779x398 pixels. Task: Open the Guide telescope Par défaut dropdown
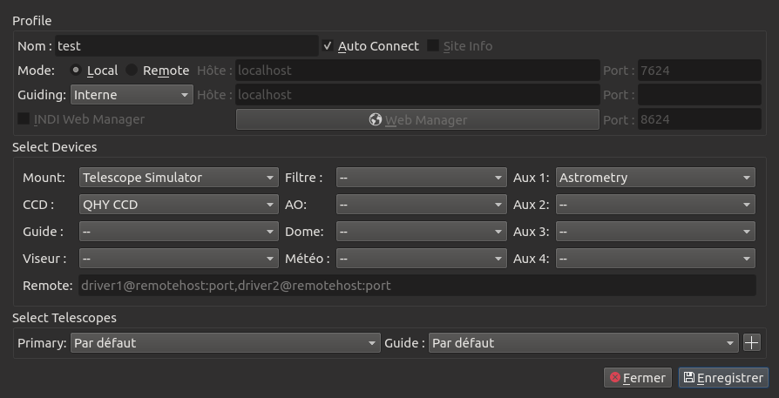[583, 343]
